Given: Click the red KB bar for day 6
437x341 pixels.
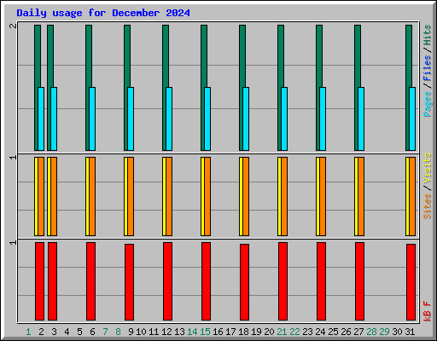Looking at the screenshot, I should pyautogui.click(x=90, y=281).
